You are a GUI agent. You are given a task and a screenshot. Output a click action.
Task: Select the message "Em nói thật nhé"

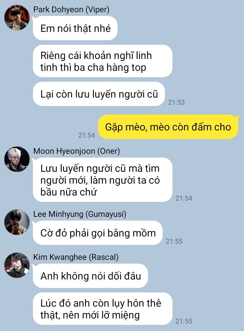75,28
